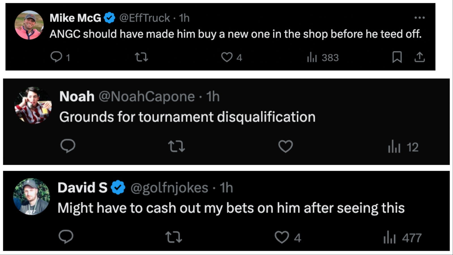Reply to Mike McG's tweet
The image size is (453, 255).
point(56,57)
